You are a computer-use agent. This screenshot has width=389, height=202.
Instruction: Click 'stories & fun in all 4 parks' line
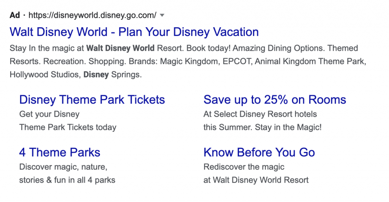(x=67, y=180)
